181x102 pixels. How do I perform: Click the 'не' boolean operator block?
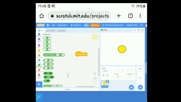47,81
